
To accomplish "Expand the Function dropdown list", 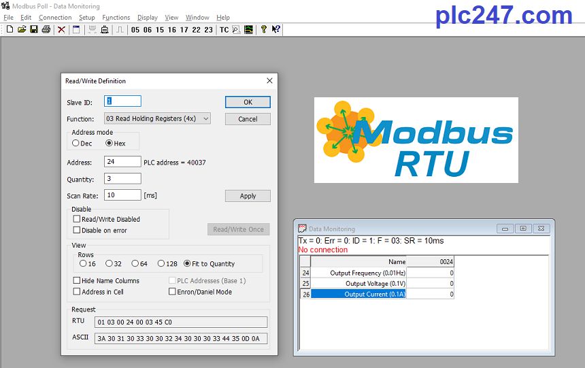I will pos(206,118).
